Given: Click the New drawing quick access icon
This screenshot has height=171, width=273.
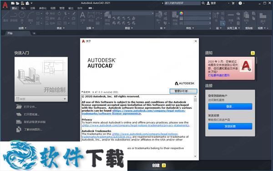Looking at the screenshot, I should coord(13,3).
